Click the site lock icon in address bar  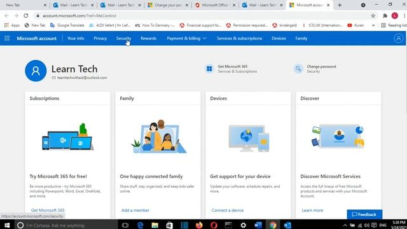38,15
